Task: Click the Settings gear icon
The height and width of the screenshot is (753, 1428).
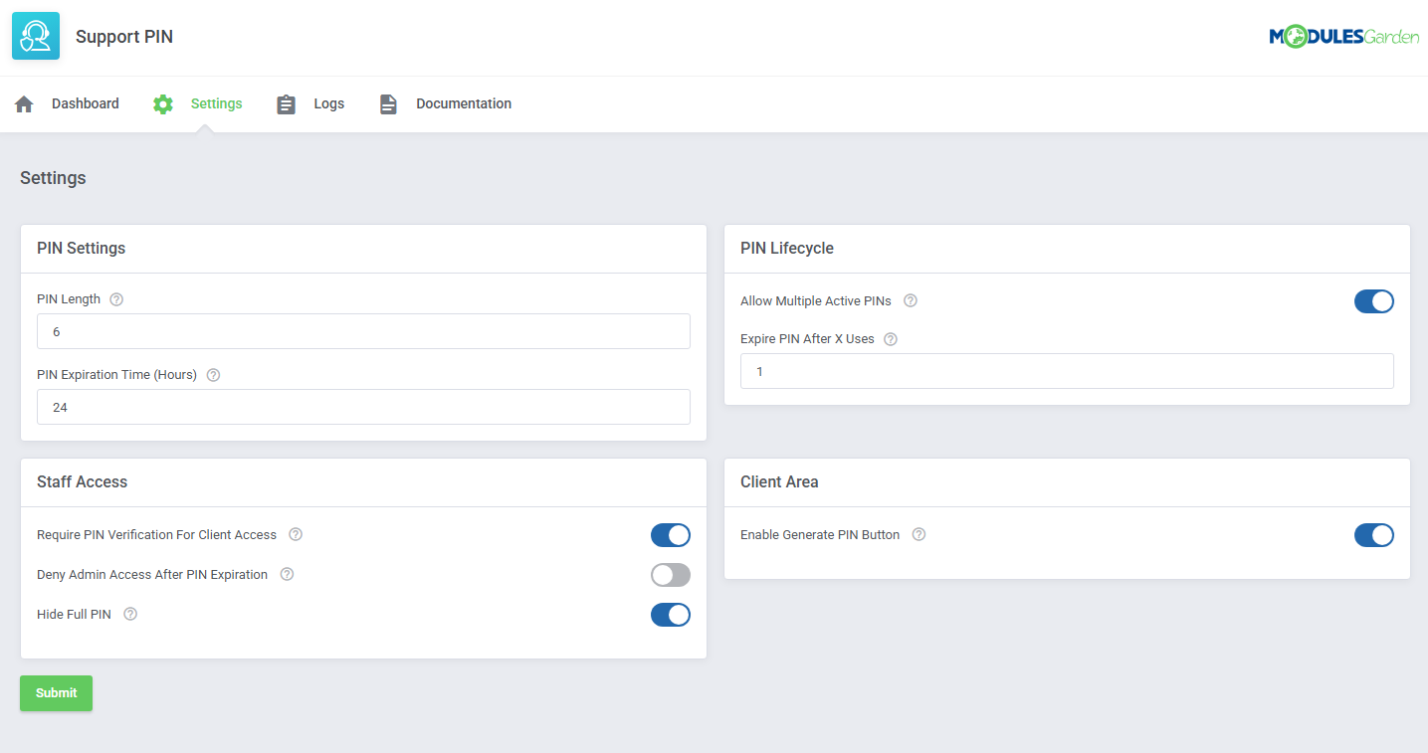Action: 163,103
